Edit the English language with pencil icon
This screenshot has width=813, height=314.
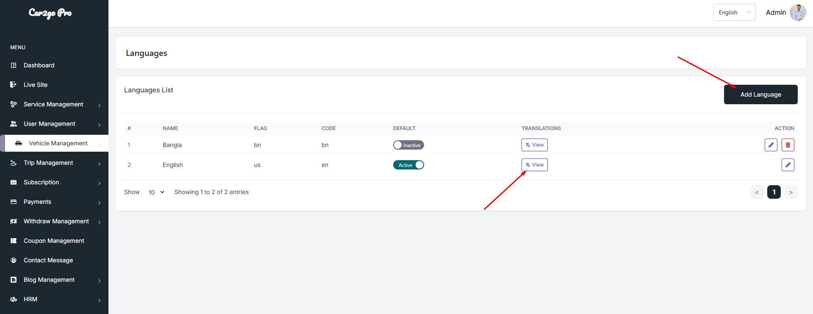click(x=788, y=165)
